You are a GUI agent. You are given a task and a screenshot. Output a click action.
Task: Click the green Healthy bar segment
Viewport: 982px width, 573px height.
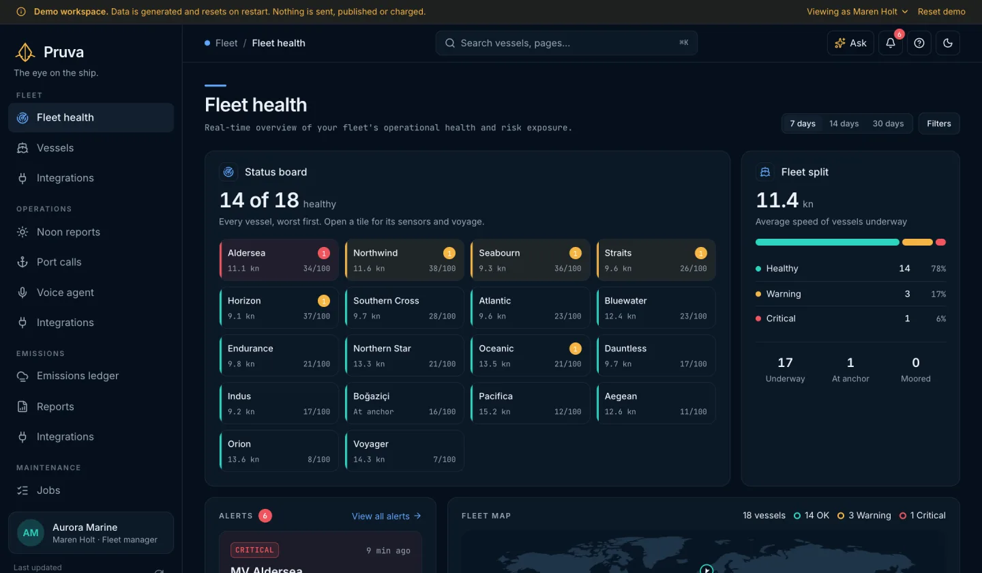pos(827,242)
